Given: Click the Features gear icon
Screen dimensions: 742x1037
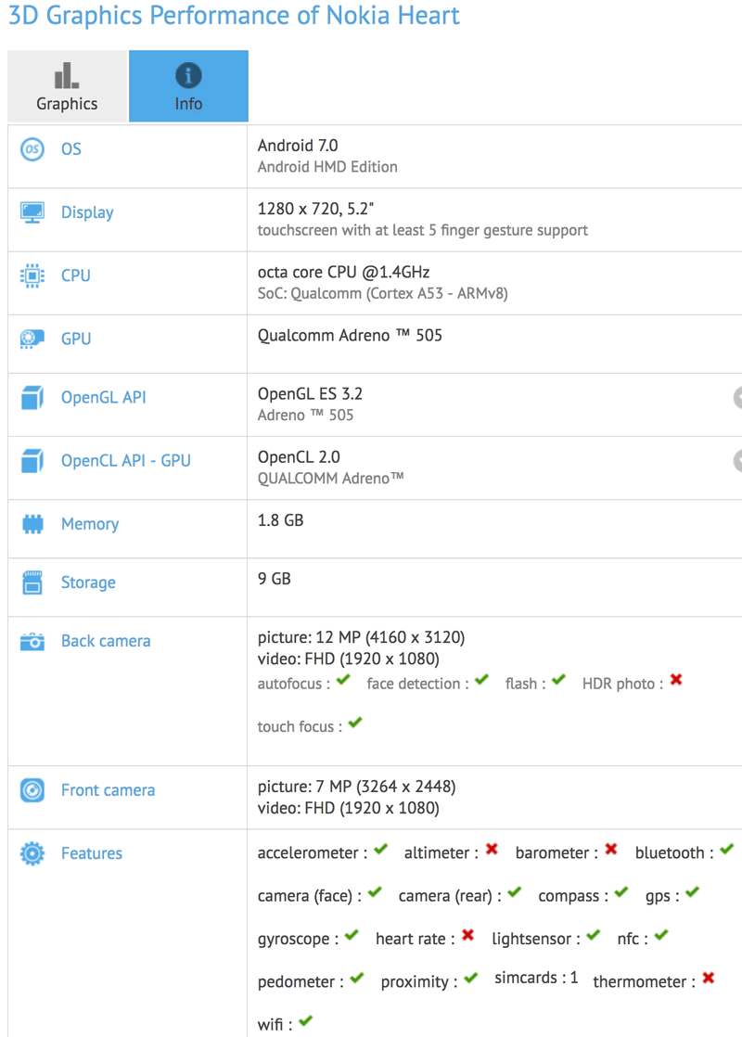Looking at the screenshot, I should (x=32, y=853).
